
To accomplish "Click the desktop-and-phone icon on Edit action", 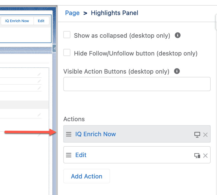I will click(x=197, y=155).
